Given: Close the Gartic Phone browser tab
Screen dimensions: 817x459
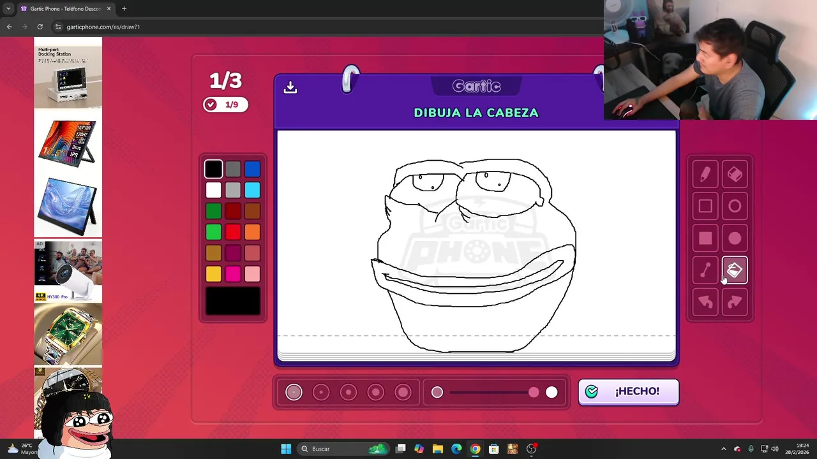Looking at the screenshot, I should point(109,9).
